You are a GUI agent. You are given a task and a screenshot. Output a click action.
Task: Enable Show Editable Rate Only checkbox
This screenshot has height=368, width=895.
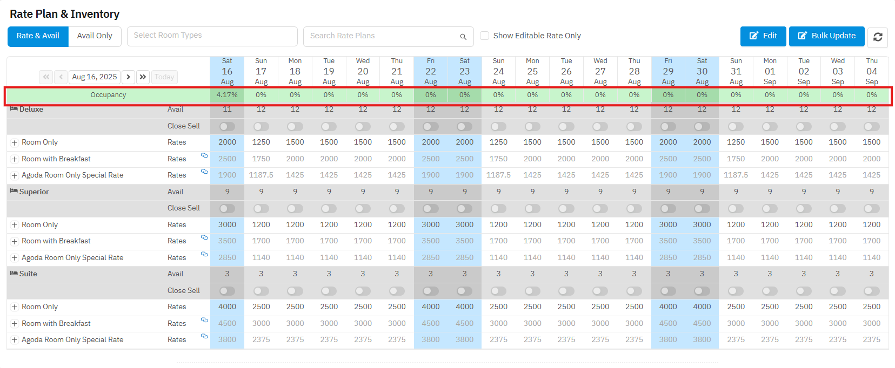[485, 36]
